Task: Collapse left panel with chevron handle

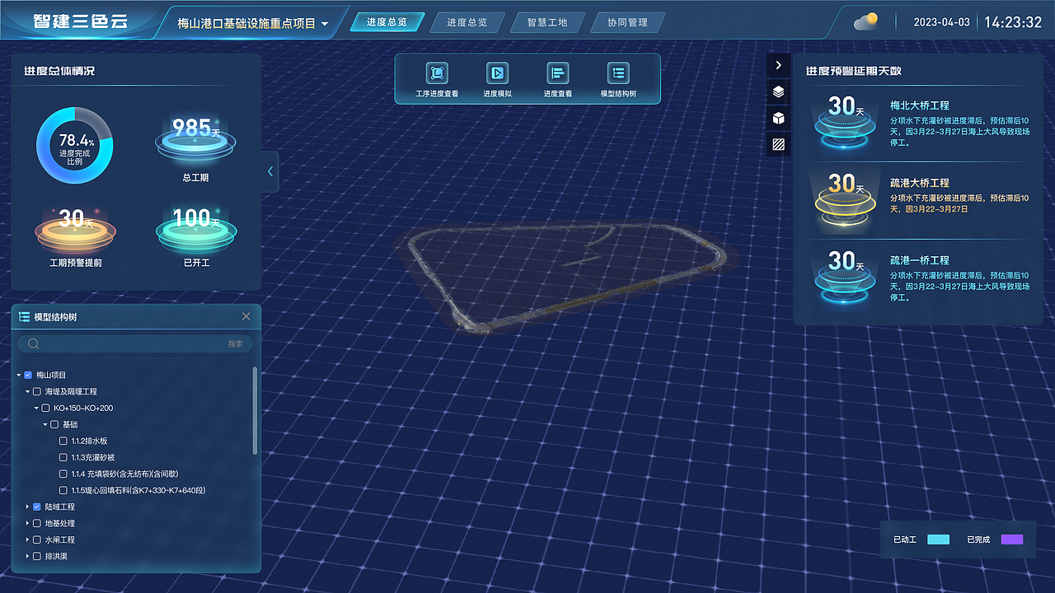Action: coord(270,172)
